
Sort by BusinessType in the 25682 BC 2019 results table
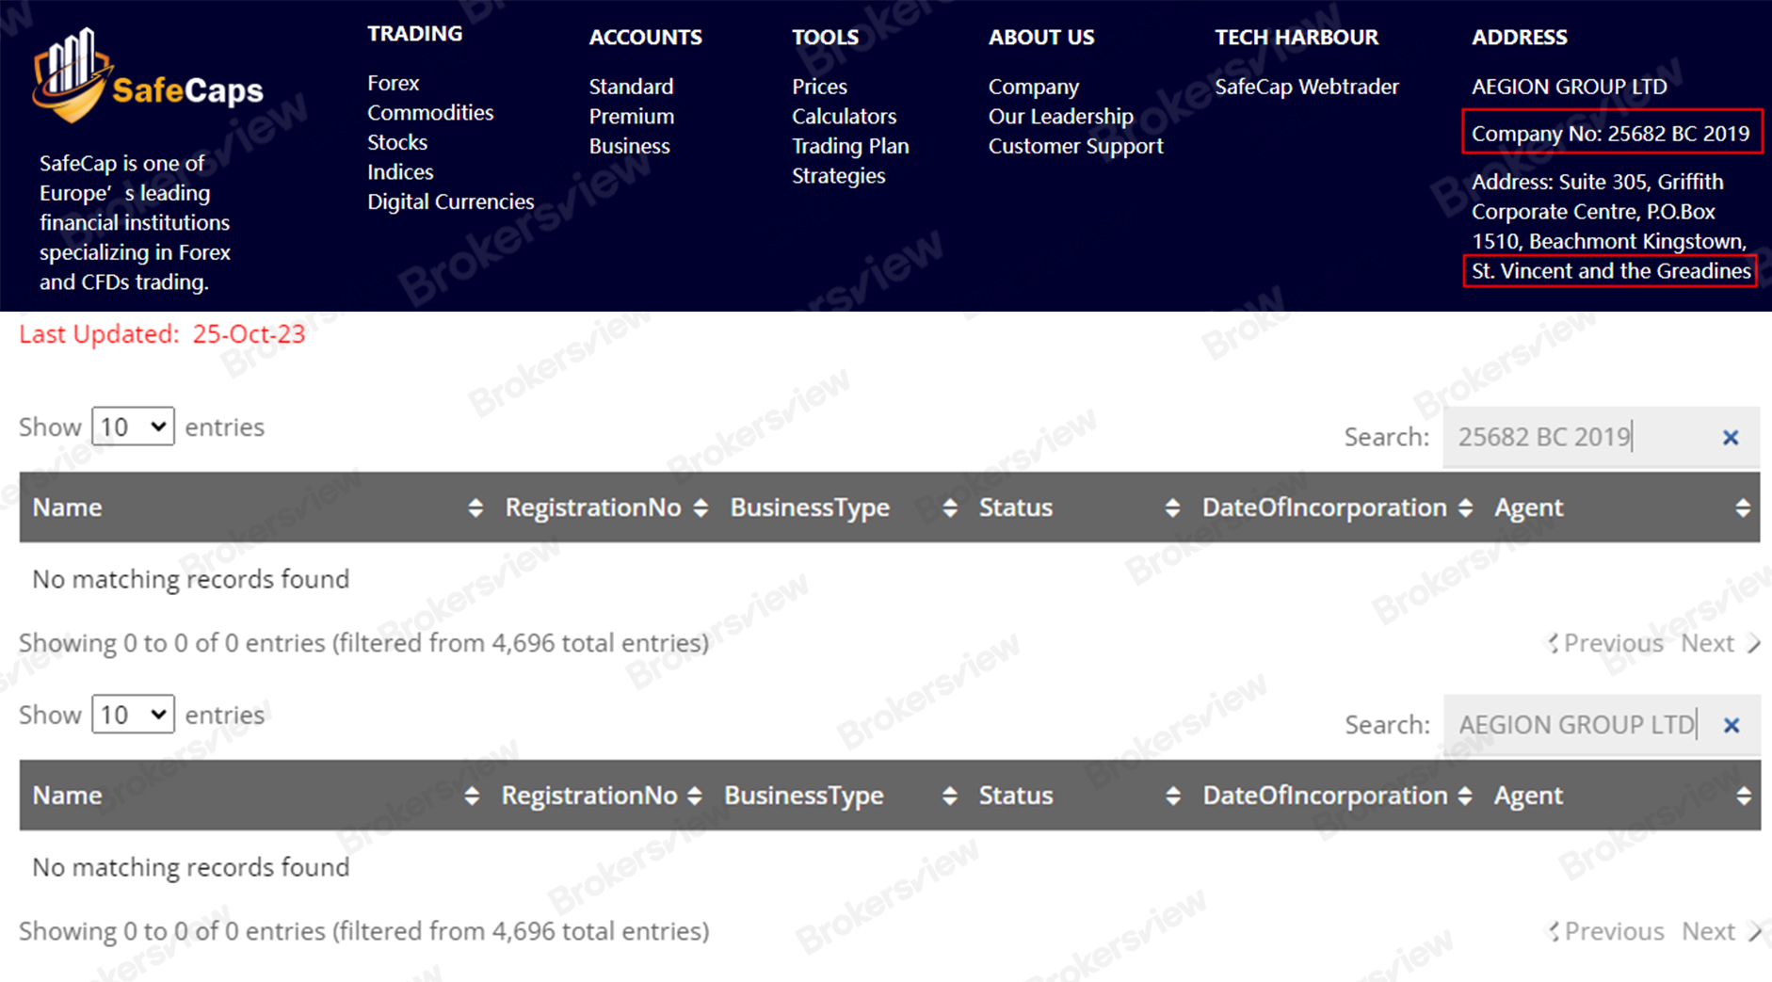[x=950, y=508]
